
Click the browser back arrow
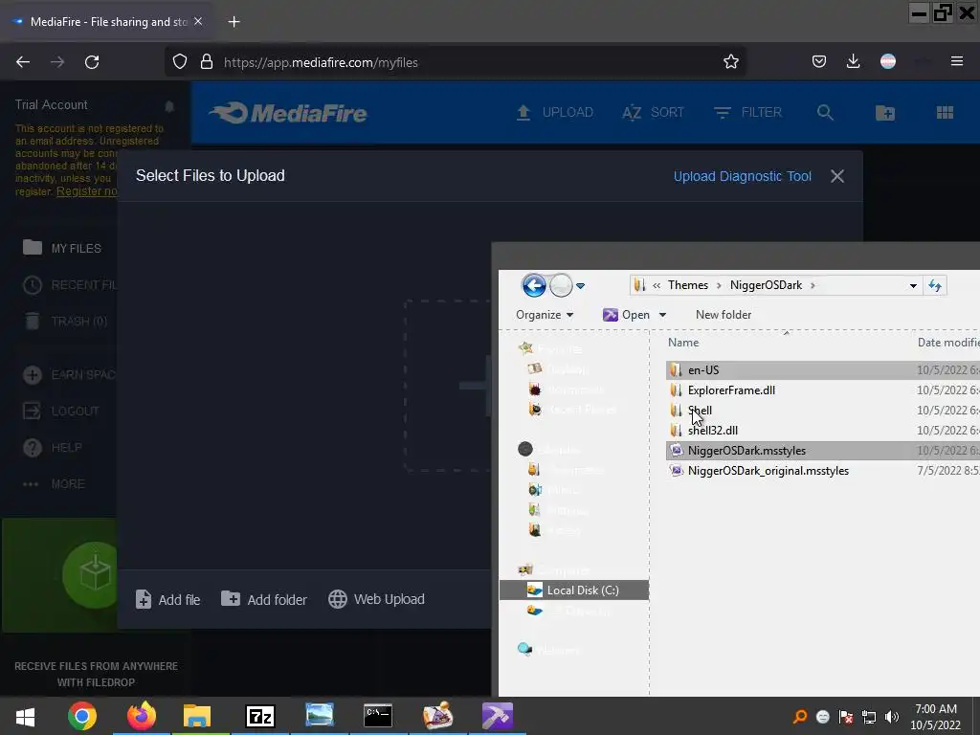click(23, 62)
